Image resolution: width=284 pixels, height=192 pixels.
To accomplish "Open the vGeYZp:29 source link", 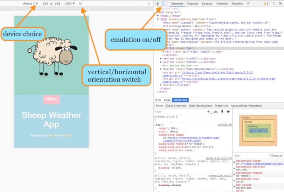I will point(225,125).
